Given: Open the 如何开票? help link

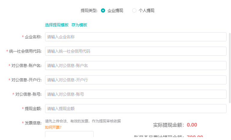Looking at the screenshot, I should pos(53,127).
